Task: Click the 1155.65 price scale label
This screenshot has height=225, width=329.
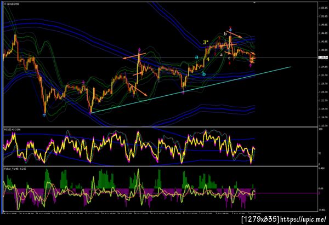Action: coord(324,8)
